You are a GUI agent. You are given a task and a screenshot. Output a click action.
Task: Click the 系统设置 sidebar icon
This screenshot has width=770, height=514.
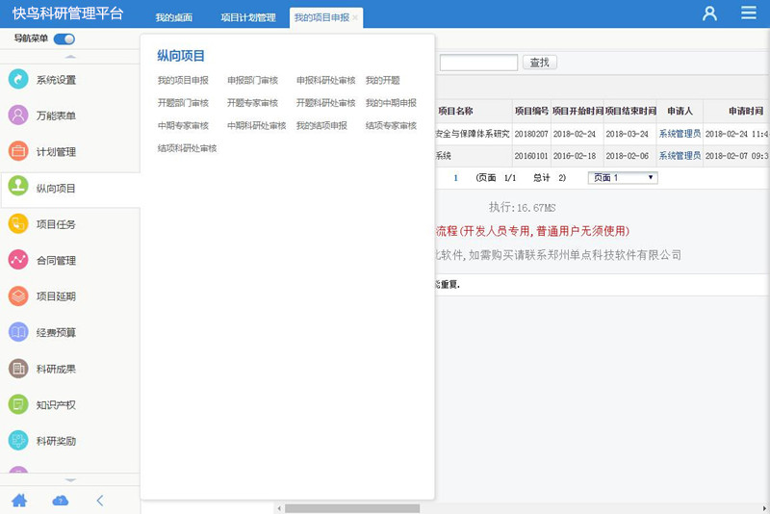(18, 79)
